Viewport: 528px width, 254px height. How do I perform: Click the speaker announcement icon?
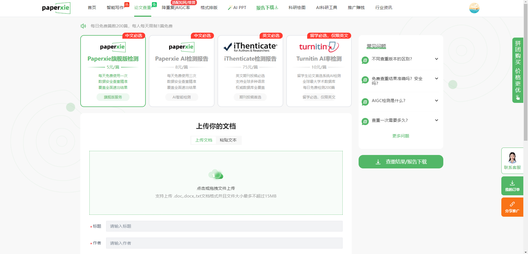click(x=83, y=26)
